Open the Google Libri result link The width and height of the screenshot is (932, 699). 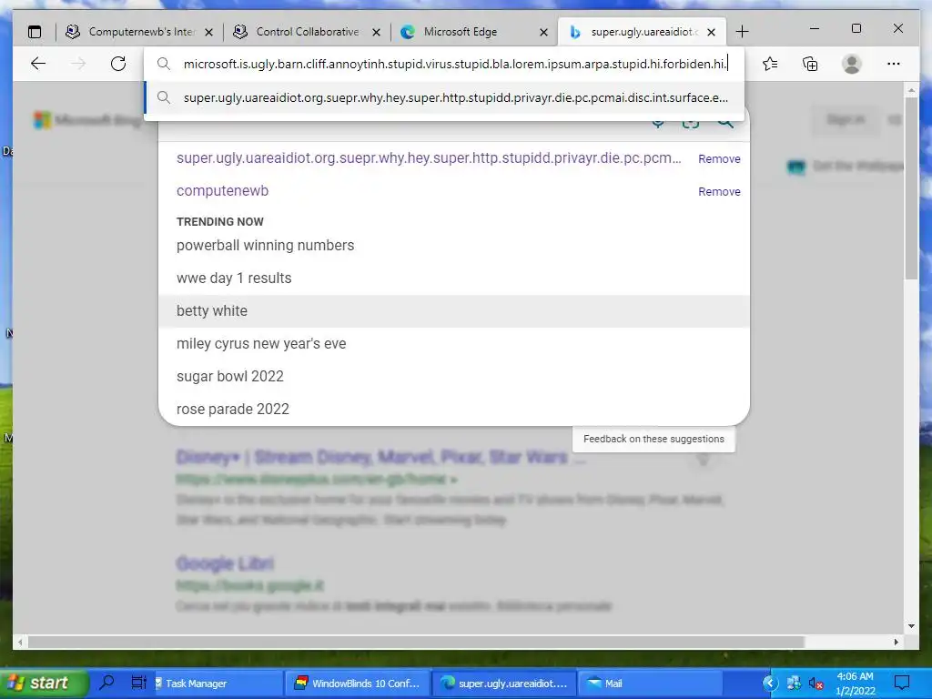click(226, 562)
